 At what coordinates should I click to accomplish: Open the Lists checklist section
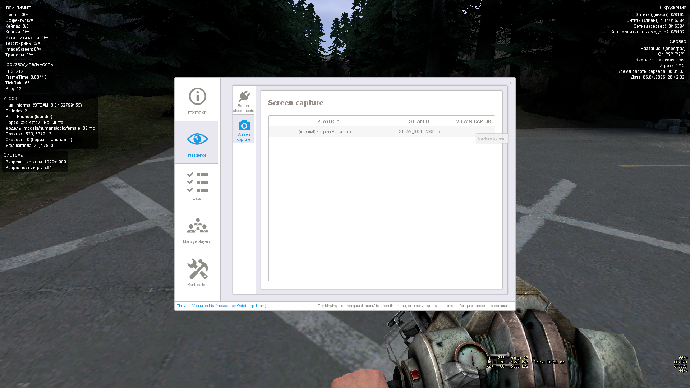pyautogui.click(x=197, y=186)
